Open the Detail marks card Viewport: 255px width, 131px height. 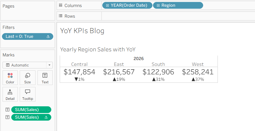click(10, 94)
